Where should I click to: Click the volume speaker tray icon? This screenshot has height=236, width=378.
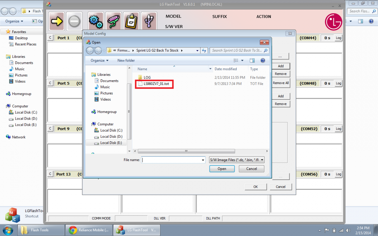[x=348, y=230]
